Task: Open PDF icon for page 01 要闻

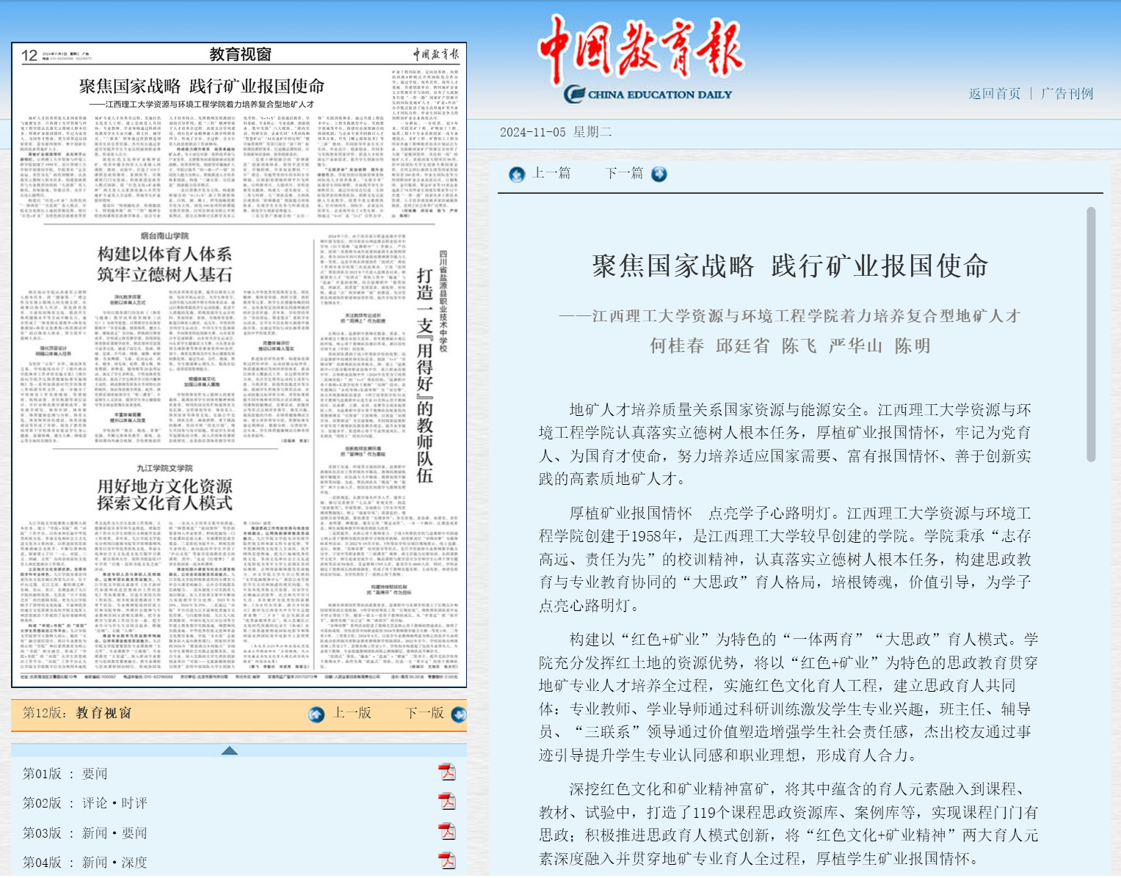Action: tap(446, 772)
